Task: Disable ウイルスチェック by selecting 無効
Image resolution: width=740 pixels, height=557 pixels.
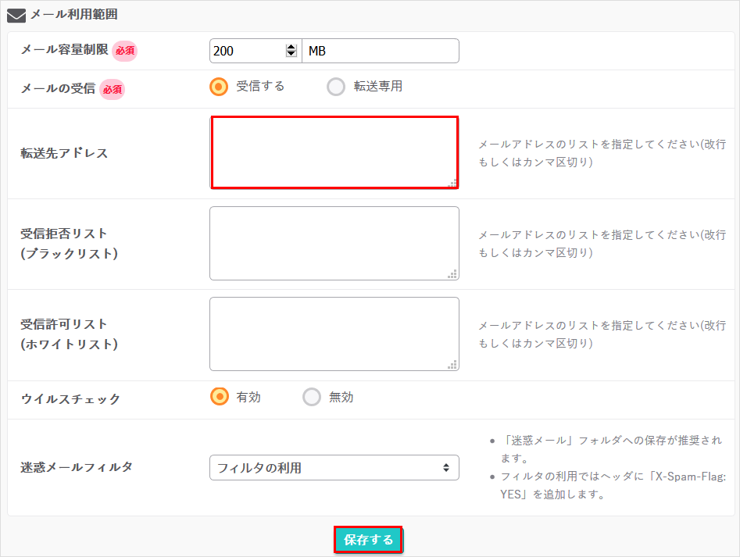Action: [x=312, y=397]
